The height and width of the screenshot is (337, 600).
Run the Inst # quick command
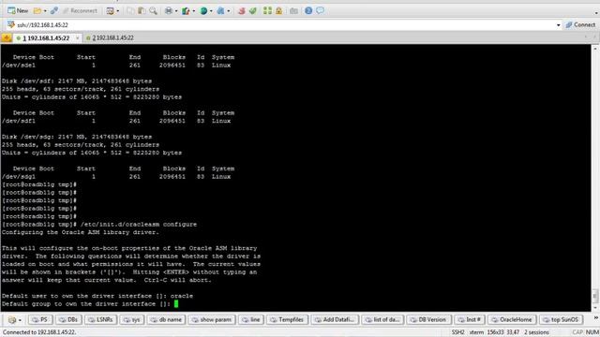tap(470, 319)
